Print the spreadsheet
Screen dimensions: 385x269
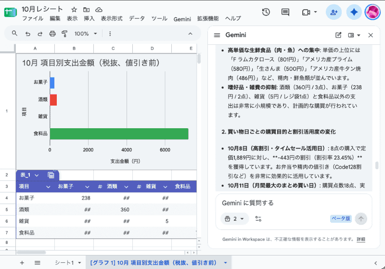tap(52, 34)
